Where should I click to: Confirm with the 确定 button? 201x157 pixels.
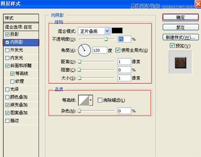(180, 17)
